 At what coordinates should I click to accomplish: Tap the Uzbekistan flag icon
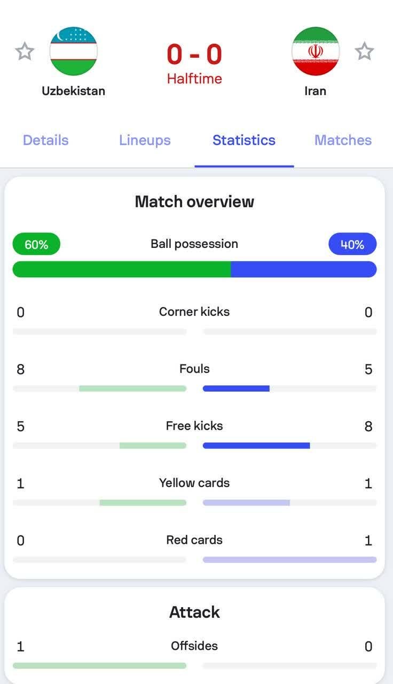point(74,51)
